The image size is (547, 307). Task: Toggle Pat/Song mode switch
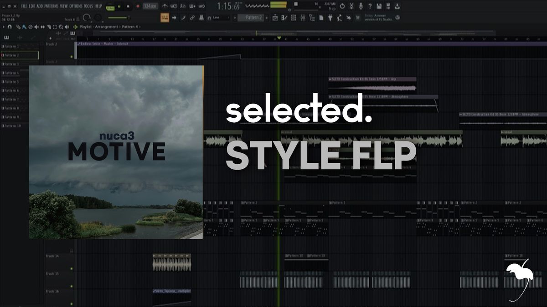tap(110, 6)
